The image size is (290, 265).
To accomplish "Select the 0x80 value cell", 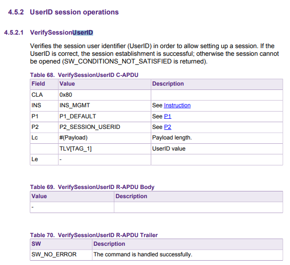I will point(66,95).
